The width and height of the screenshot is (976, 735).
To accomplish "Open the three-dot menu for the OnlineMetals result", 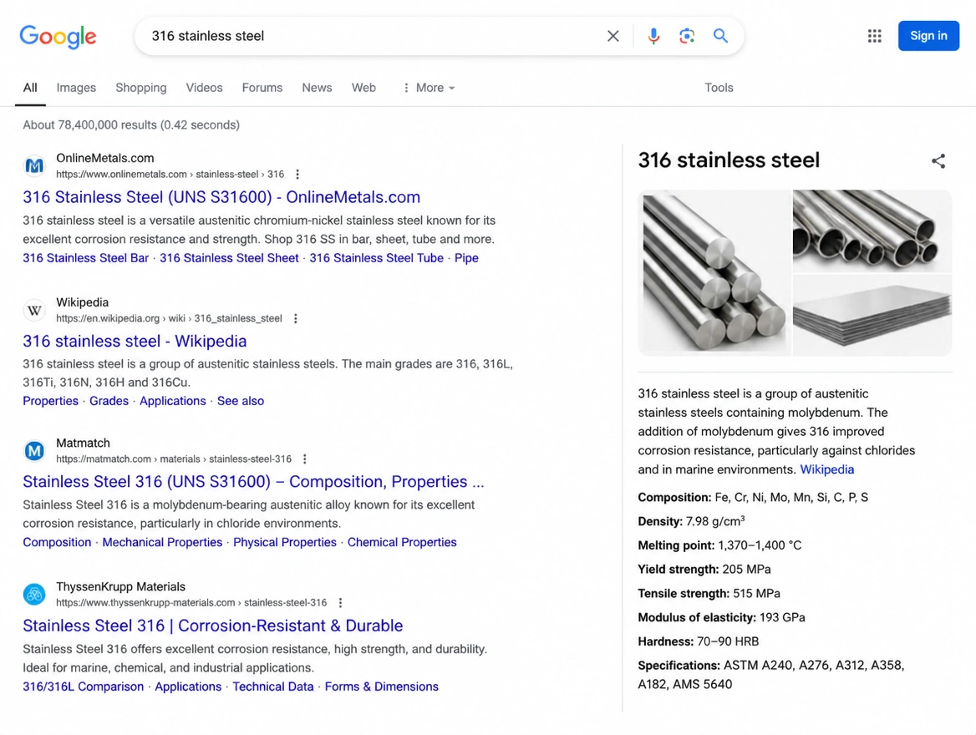I will tap(297, 175).
